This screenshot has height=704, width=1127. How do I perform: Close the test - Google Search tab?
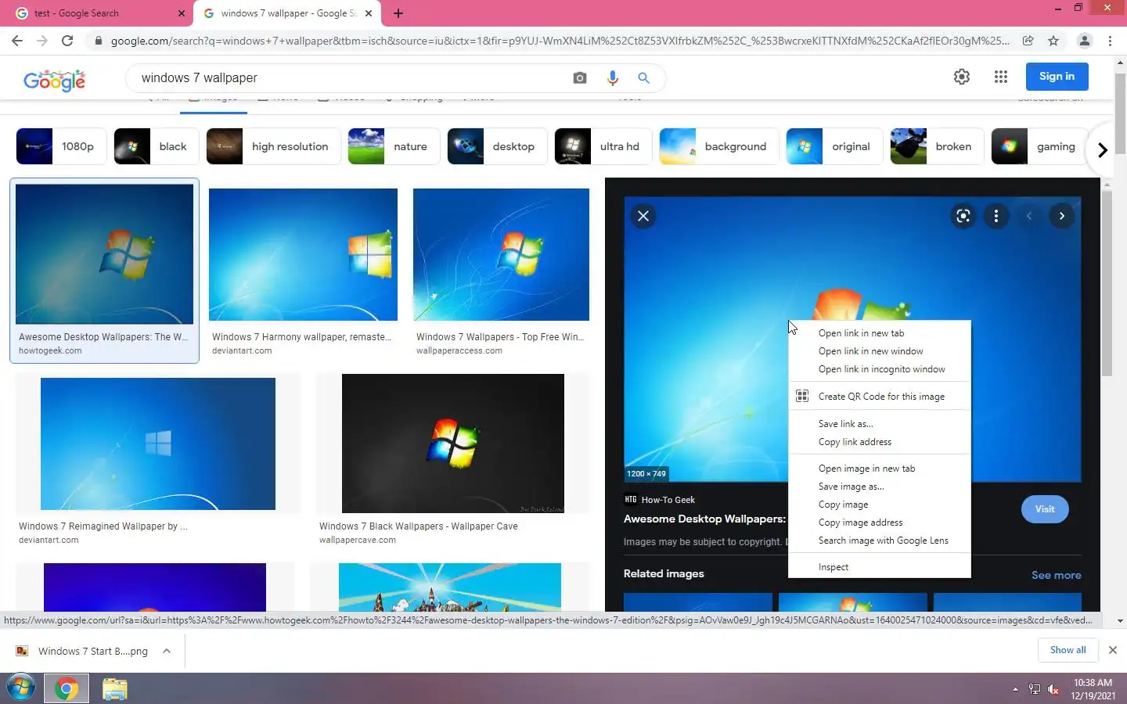pos(182,13)
